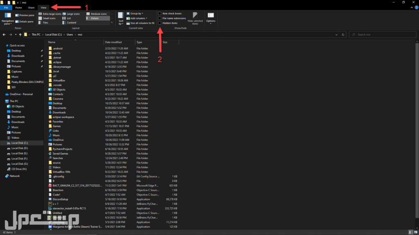Switch to Medium icons layout
Screen dimensions: 419x235
97,14
